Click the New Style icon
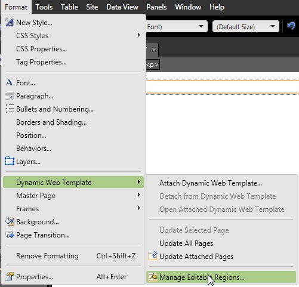This screenshot has width=299, height=287. [9, 22]
